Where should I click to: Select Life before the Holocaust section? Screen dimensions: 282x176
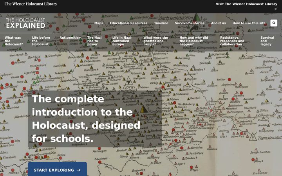(41, 41)
